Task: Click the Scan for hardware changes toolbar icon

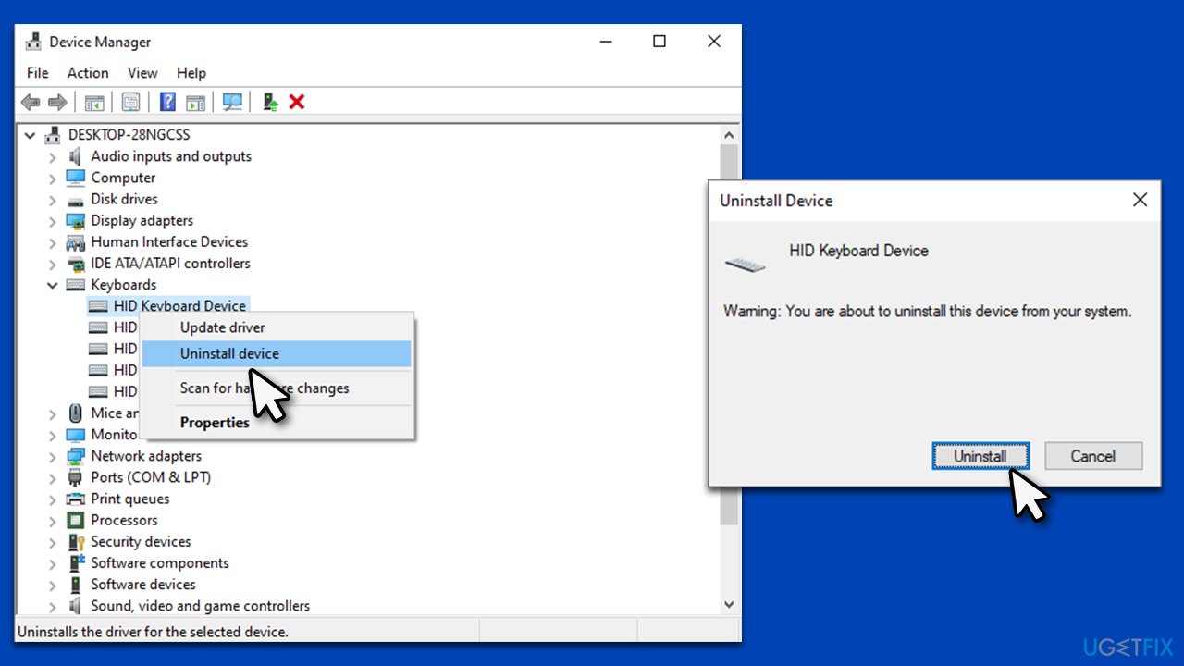Action: click(232, 102)
